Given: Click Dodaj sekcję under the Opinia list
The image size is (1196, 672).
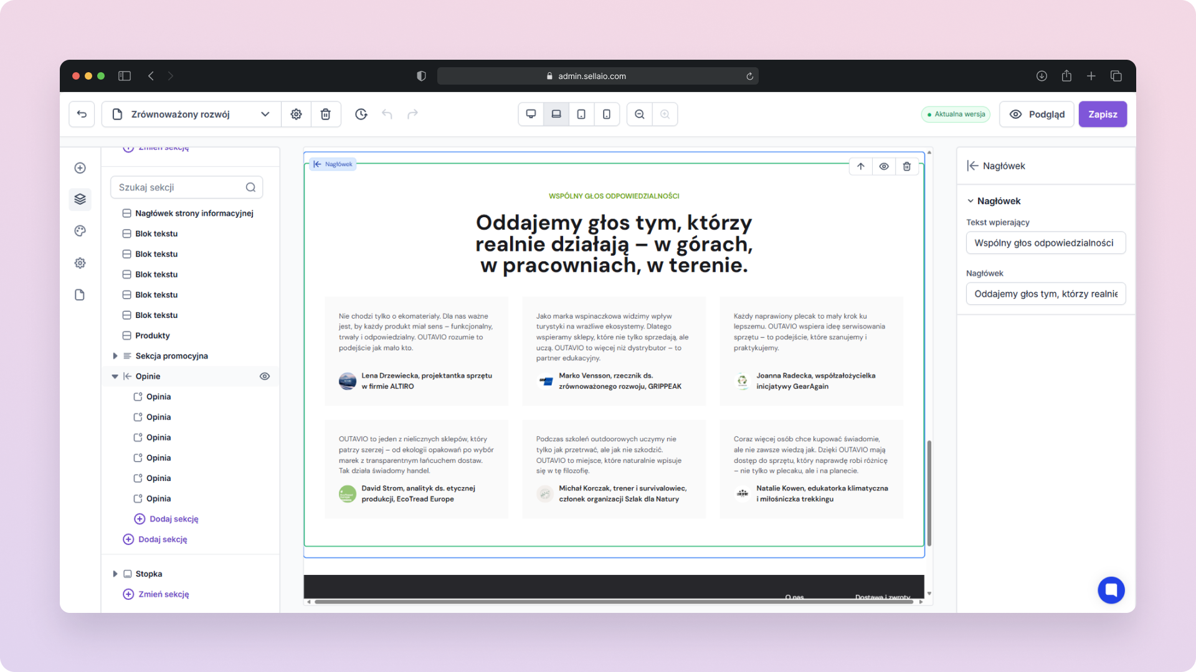Looking at the screenshot, I should click(x=167, y=519).
